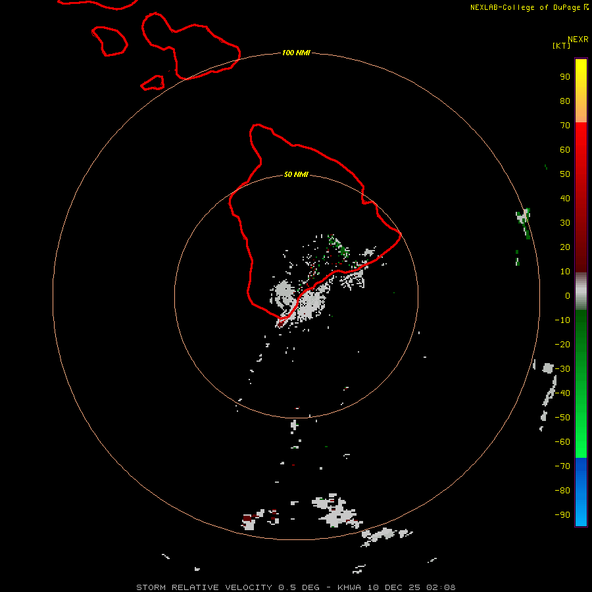Click the bright green segment of the color bar
This screenshot has height=592, width=592.
(x=581, y=383)
